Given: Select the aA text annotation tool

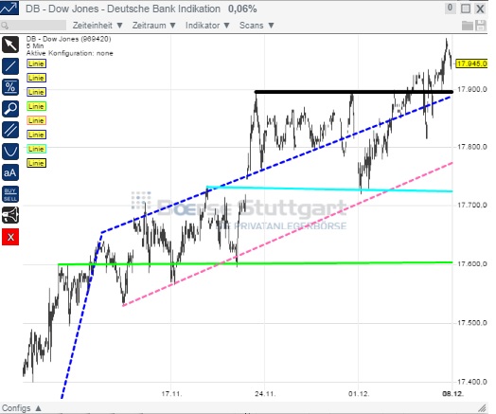Looking at the screenshot, I should click(10, 172).
